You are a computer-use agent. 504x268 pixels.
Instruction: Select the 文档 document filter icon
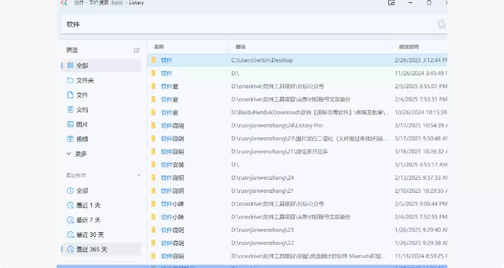pos(71,109)
